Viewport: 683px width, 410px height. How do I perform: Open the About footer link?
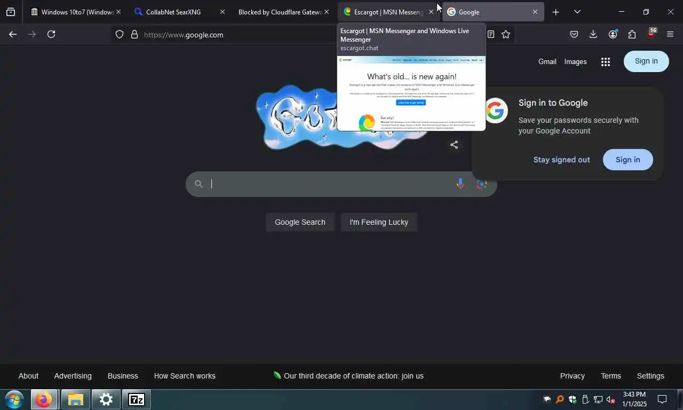[28, 376]
